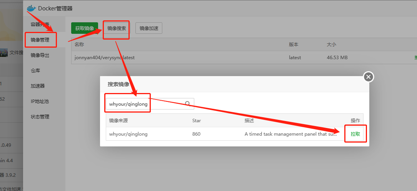
Task: Switch to the 镜像管理 sidebar tab
Action: point(40,40)
